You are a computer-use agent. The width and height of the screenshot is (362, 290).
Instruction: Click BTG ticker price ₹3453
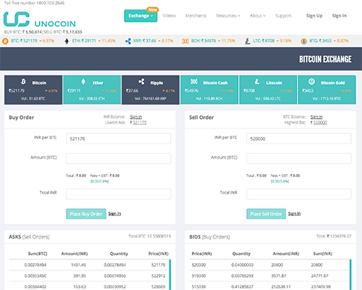(x=325, y=41)
